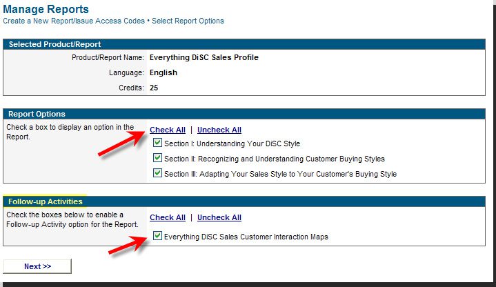Click 'Check the boxes below to enable' instructions
Viewport: 496px width, 287px height.
[x=72, y=219]
